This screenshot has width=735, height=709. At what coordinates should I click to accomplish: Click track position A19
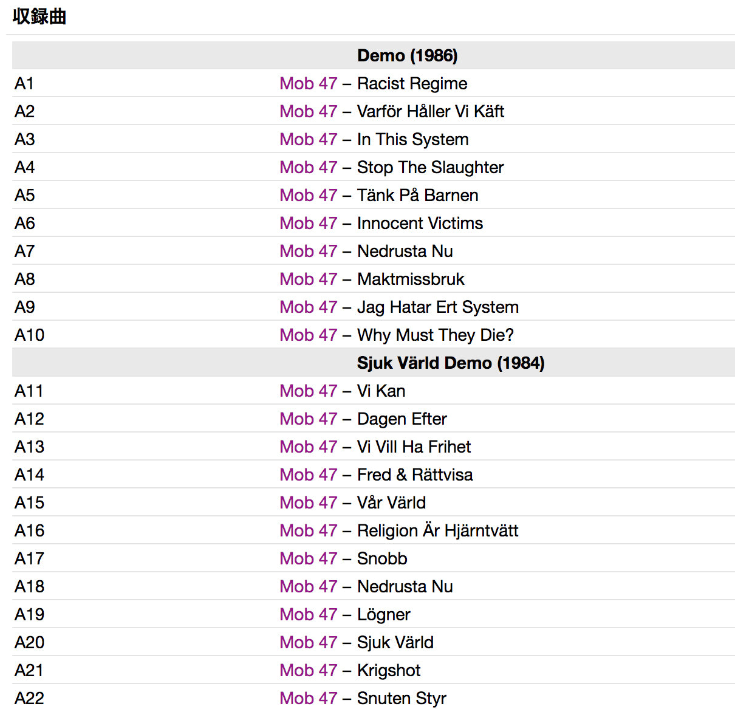click(x=30, y=614)
